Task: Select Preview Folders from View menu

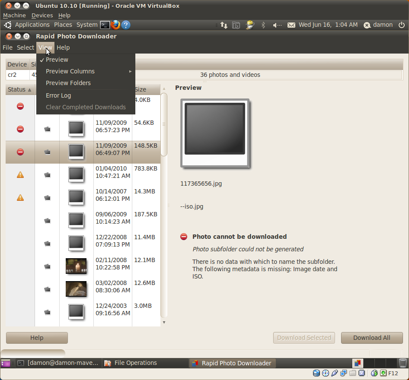Action: pyautogui.click(x=68, y=83)
